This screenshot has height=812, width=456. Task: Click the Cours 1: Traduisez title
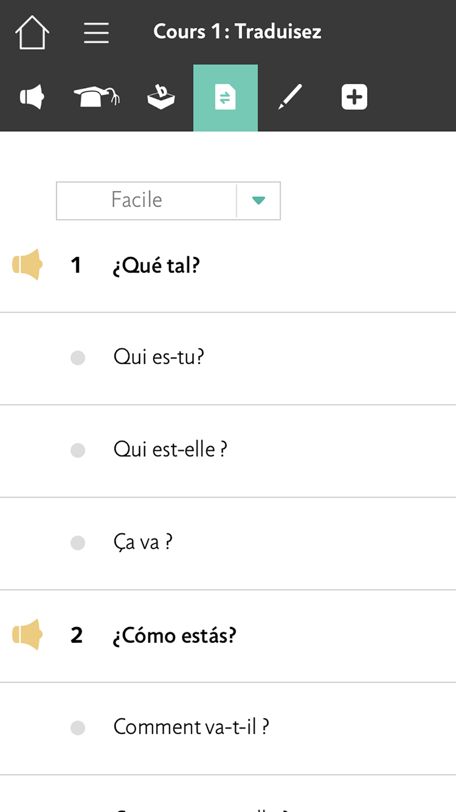point(237,32)
